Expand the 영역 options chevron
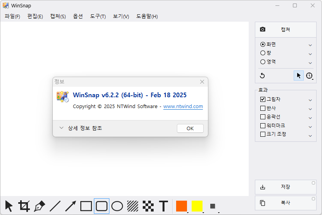Image resolution: width=322 pixels, height=215 pixels. coord(310,63)
